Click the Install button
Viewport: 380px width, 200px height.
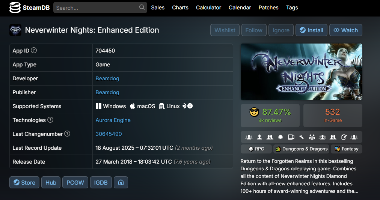[x=311, y=30]
